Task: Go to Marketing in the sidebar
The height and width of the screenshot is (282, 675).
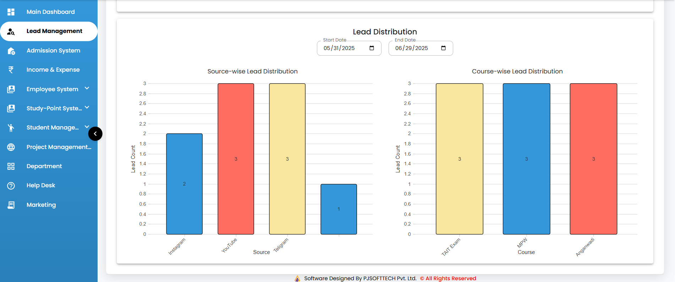Action: click(x=41, y=205)
